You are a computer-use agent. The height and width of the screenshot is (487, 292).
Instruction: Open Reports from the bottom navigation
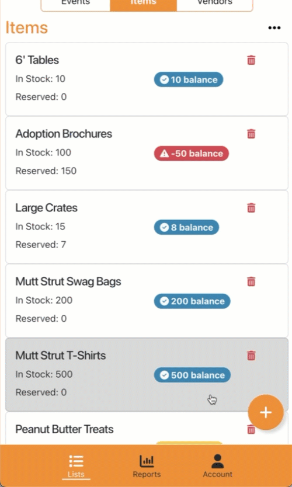[x=147, y=467]
